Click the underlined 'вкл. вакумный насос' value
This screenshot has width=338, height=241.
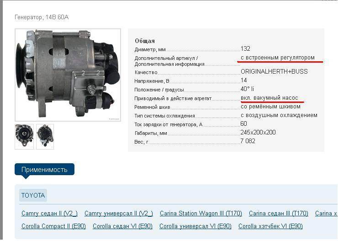pyautogui.click(x=269, y=98)
